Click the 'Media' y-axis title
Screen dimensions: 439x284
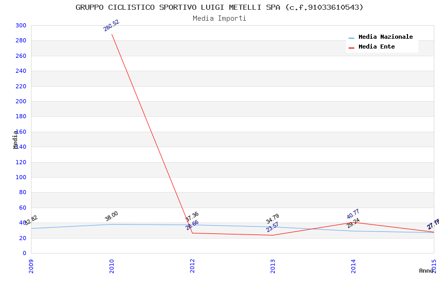point(15,139)
